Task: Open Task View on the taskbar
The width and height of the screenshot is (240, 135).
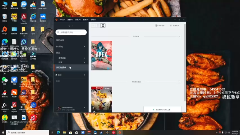Action: click(x=52, y=132)
